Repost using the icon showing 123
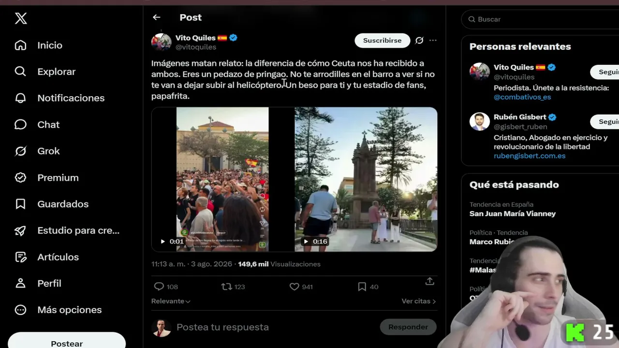Screen dimensions: 619x348 coord(226,287)
